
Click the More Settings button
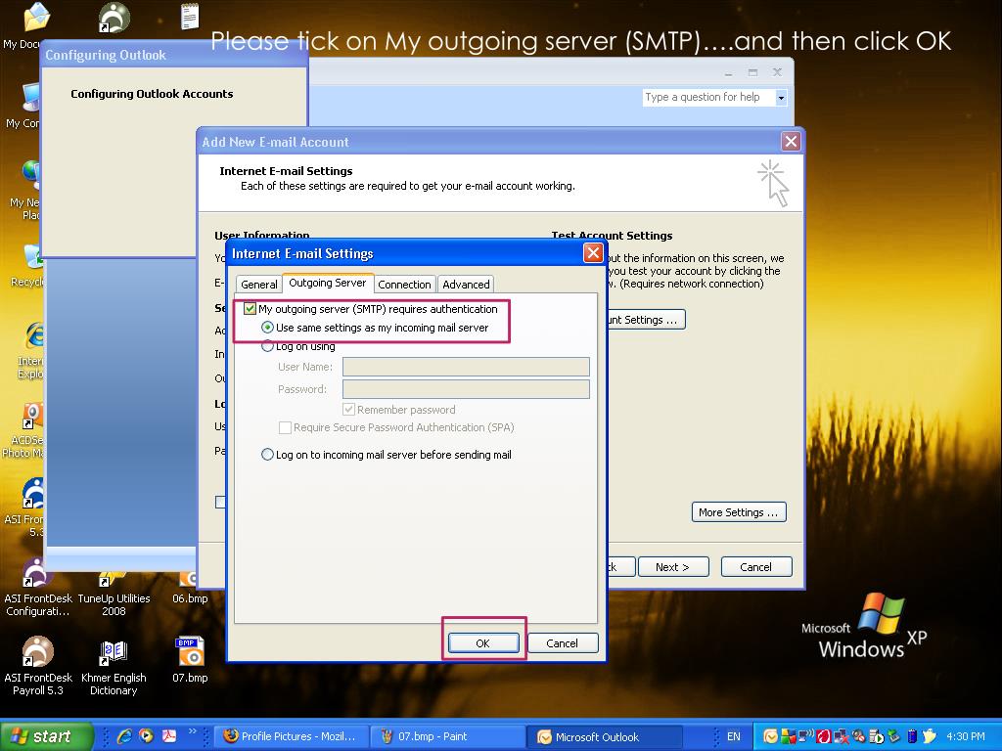pyautogui.click(x=739, y=512)
